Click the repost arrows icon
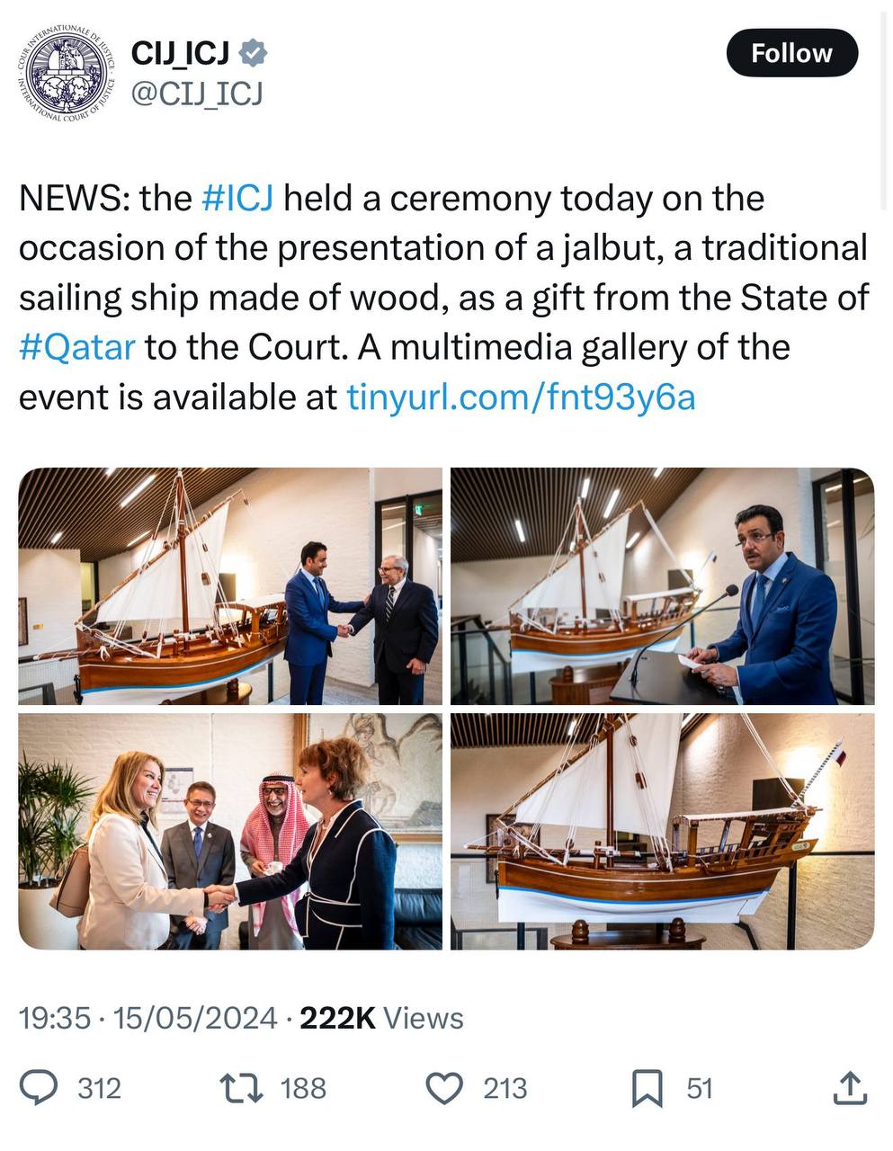This screenshot has width=893, height=1151. (242, 1088)
